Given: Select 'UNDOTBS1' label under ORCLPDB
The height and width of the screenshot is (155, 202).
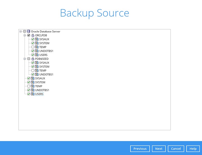Looking at the screenshot, I should pyautogui.click(x=46, y=51).
